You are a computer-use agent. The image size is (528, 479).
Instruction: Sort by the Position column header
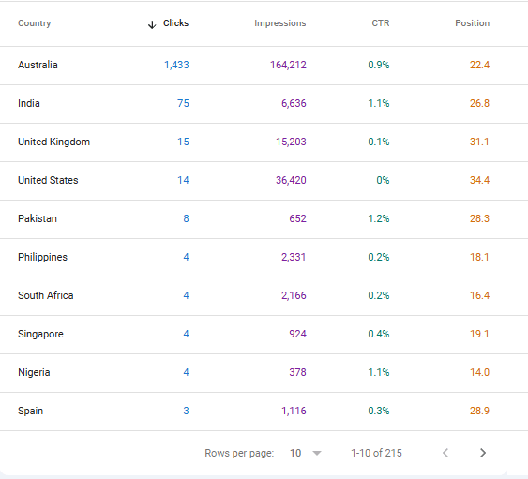click(x=472, y=23)
